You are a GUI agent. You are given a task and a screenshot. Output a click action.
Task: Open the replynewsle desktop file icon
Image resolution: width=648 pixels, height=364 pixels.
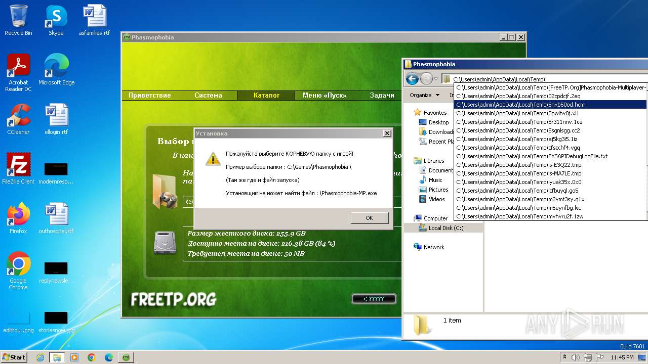(56, 272)
